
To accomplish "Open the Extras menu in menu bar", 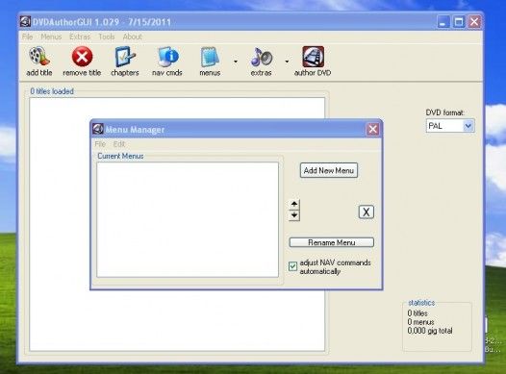I will tap(80, 37).
